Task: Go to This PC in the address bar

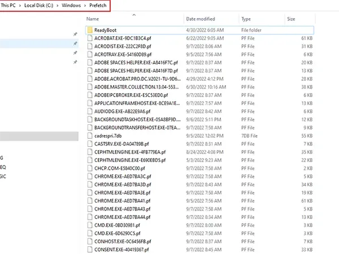Action: 8,6
